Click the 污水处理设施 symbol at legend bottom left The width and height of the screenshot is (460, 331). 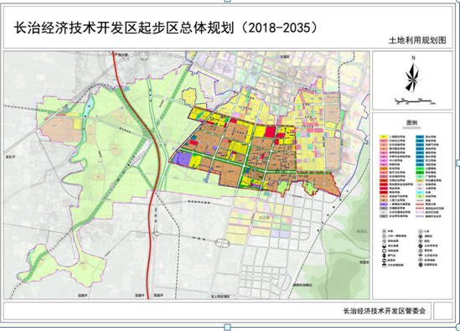pyautogui.click(x=384, y=265)
